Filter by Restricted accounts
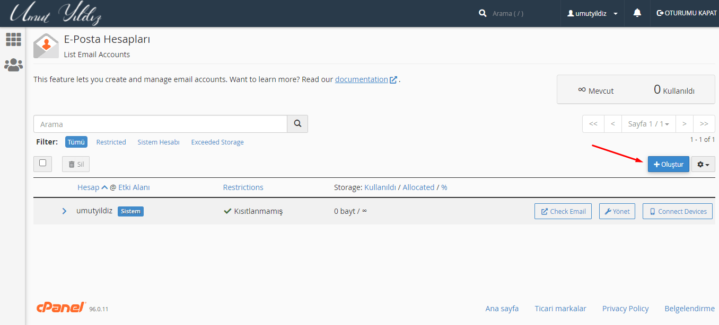 coord(111,142)
